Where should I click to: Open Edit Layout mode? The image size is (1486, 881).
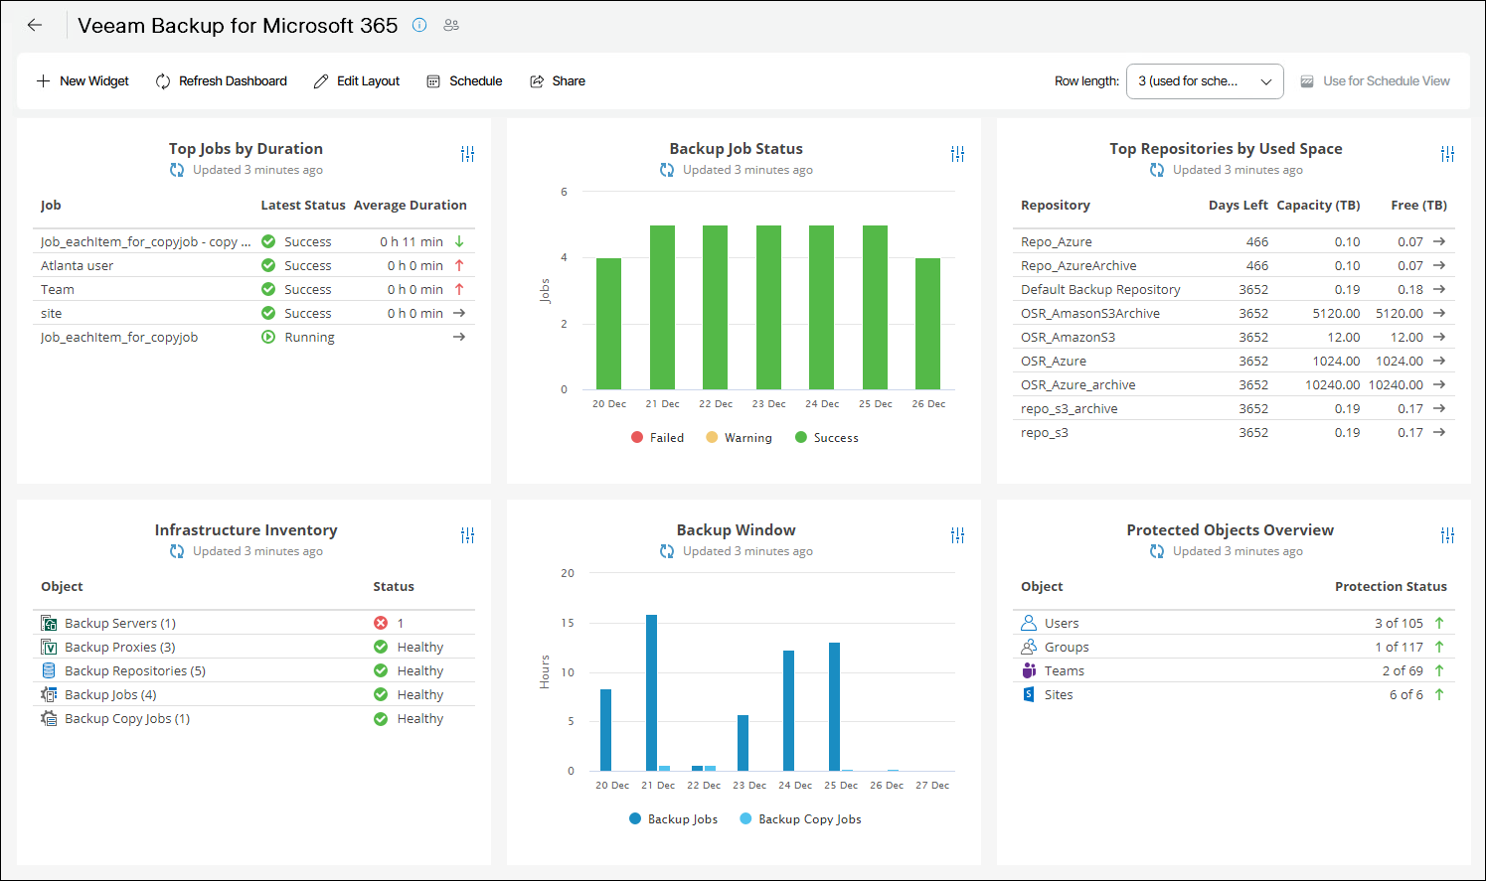pos(357,81)
